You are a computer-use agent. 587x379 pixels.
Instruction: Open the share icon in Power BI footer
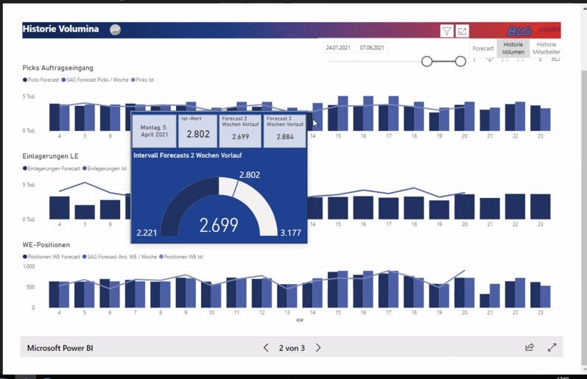tap(530, 347)
